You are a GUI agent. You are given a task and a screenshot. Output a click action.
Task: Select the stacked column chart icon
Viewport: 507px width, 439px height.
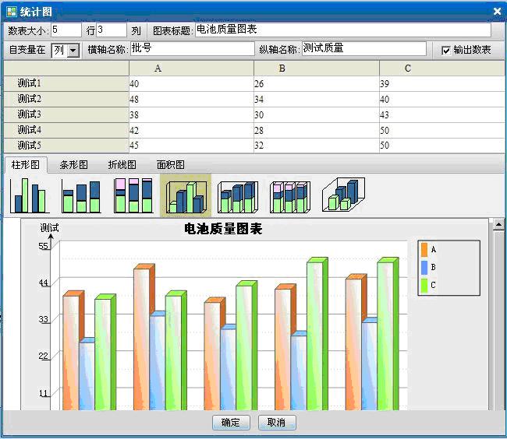81,196
